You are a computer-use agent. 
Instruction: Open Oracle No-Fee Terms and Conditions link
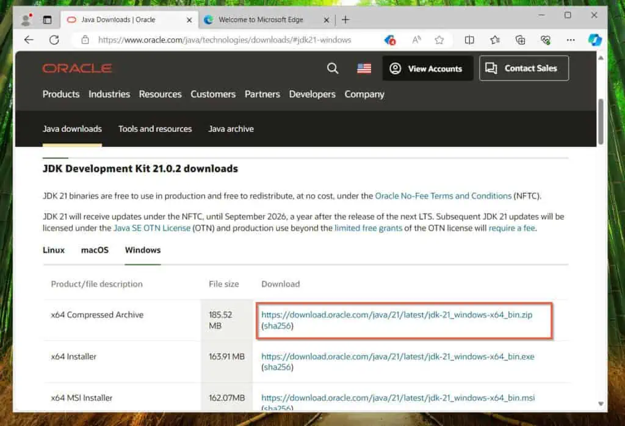443,196
